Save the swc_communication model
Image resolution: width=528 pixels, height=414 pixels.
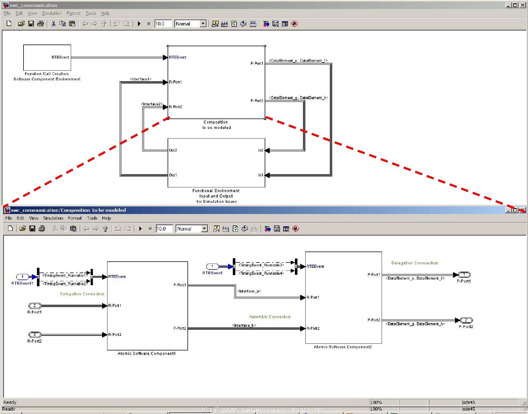tap(31, 24)
